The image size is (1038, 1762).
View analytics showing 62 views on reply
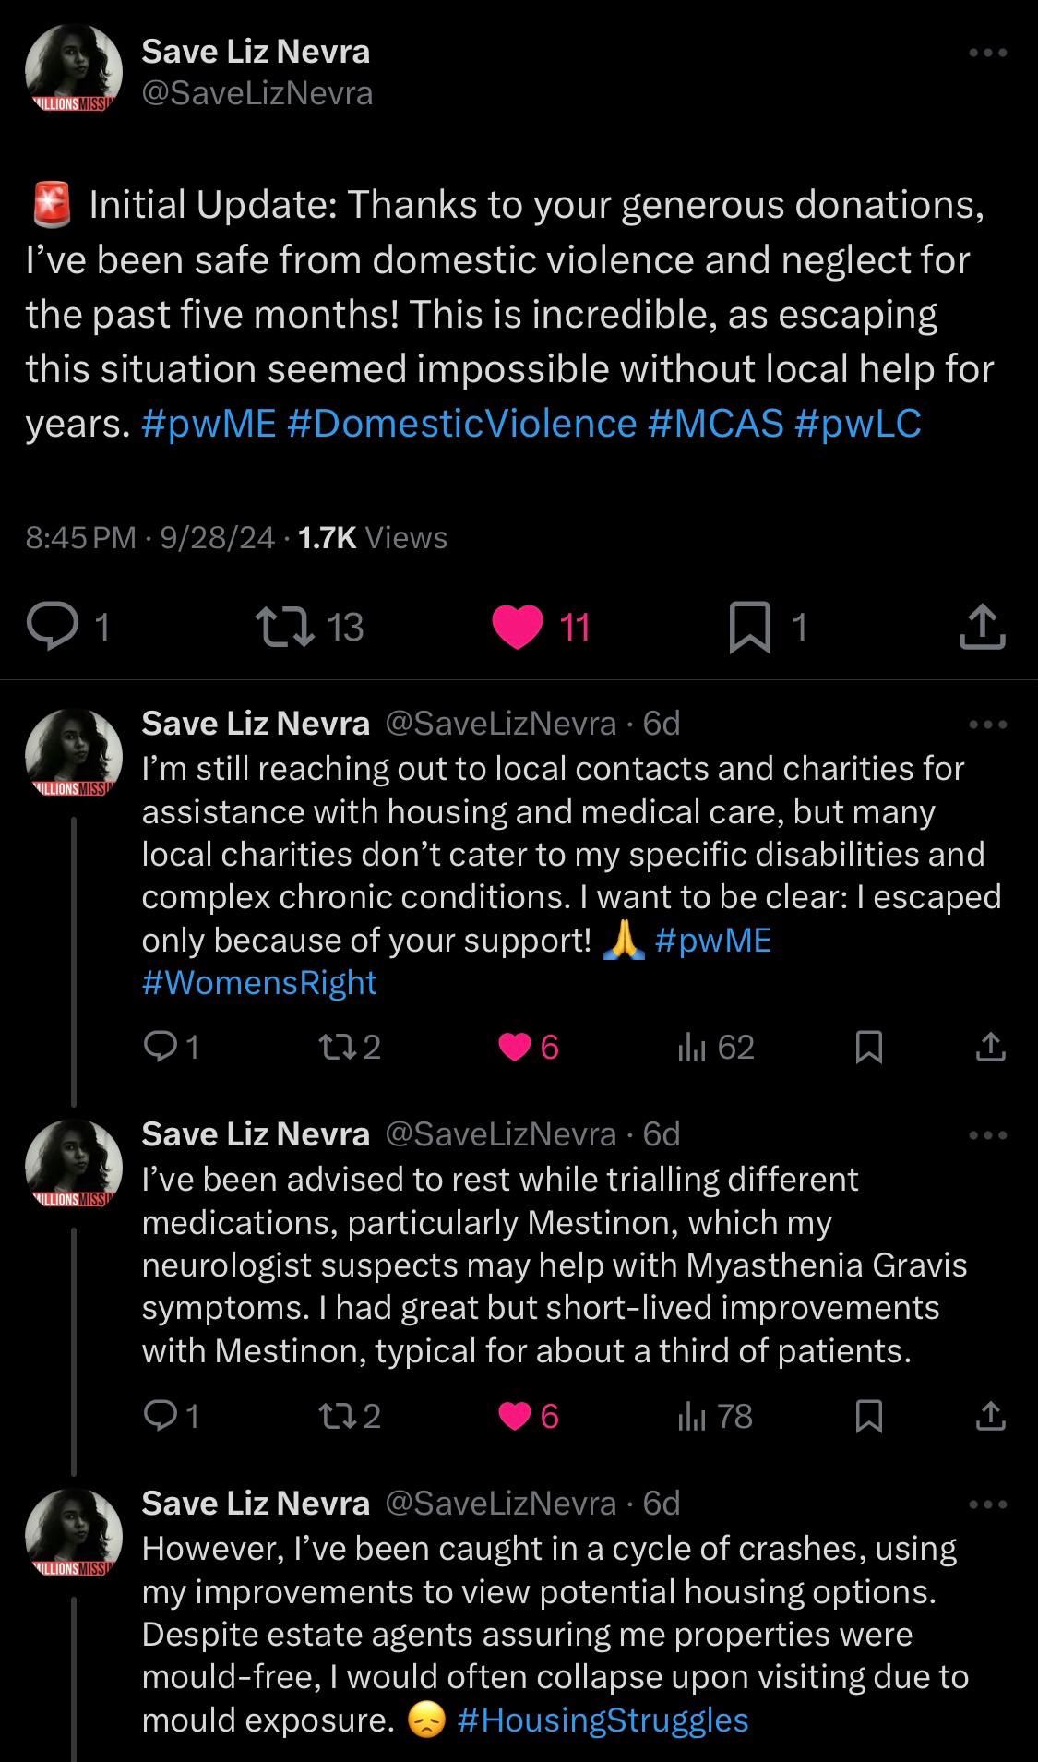(717, 1047)
